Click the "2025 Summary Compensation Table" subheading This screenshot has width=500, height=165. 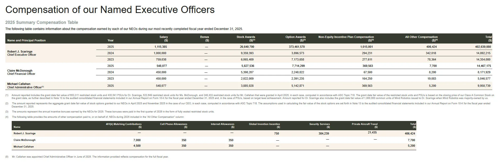tap(42, 23)
